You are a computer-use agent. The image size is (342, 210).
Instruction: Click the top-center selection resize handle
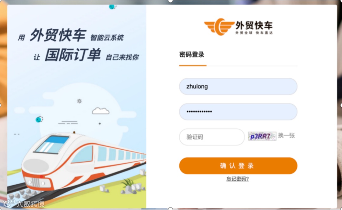pos(171,1)
